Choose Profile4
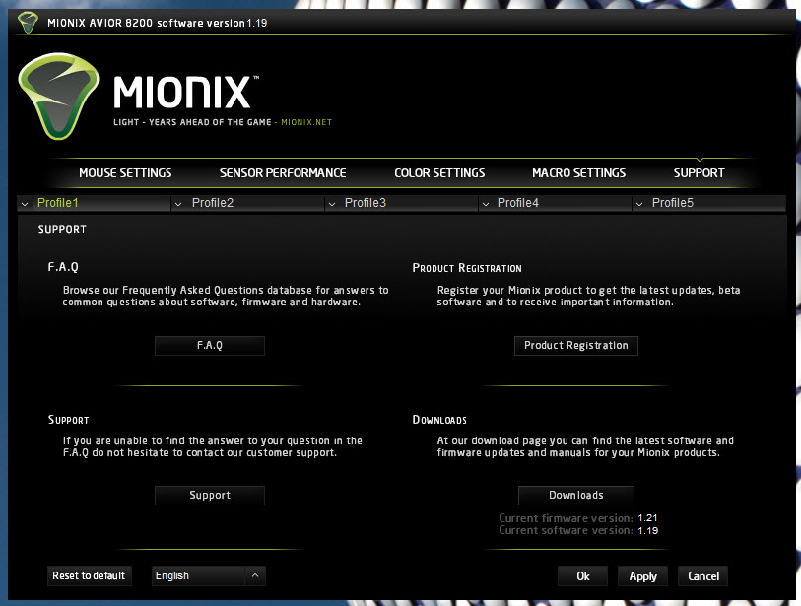This screenshot has width=801, height=606. coord(518,203)
